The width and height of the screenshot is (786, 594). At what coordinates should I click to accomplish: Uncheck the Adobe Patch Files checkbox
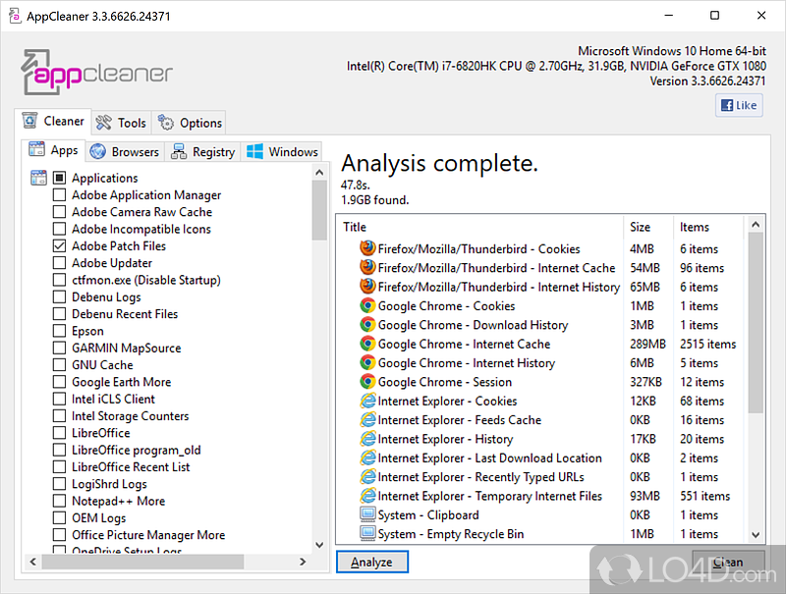[60, 246]
